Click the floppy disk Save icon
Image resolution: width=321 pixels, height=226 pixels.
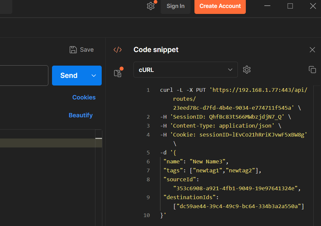pyautogui.click(x=73, y=49)
